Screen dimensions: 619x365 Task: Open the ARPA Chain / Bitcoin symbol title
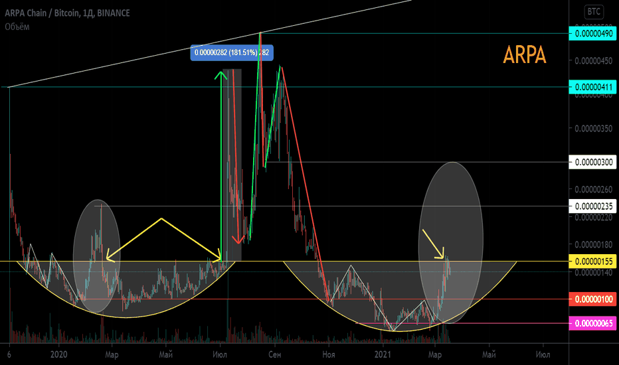pos(67,13)
